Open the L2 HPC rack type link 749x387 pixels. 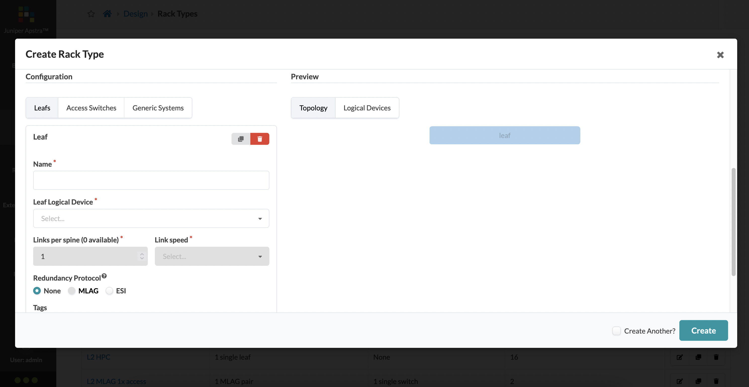pos(99,357)
